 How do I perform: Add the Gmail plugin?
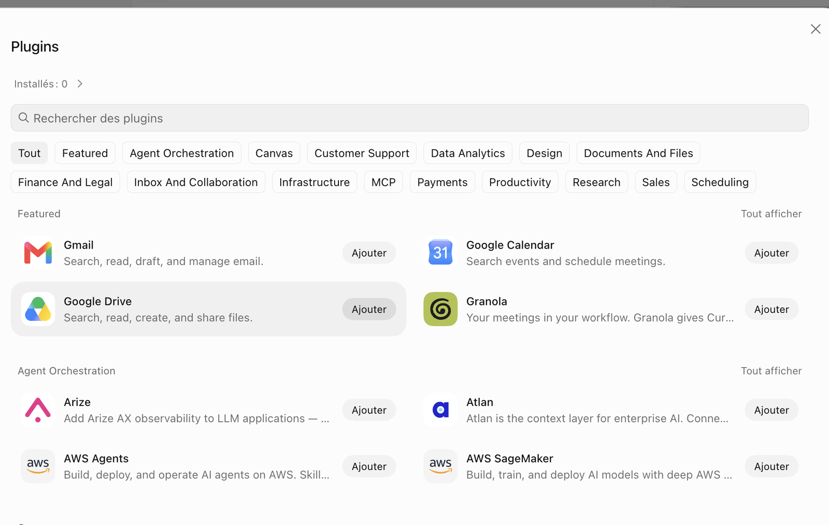369,253
